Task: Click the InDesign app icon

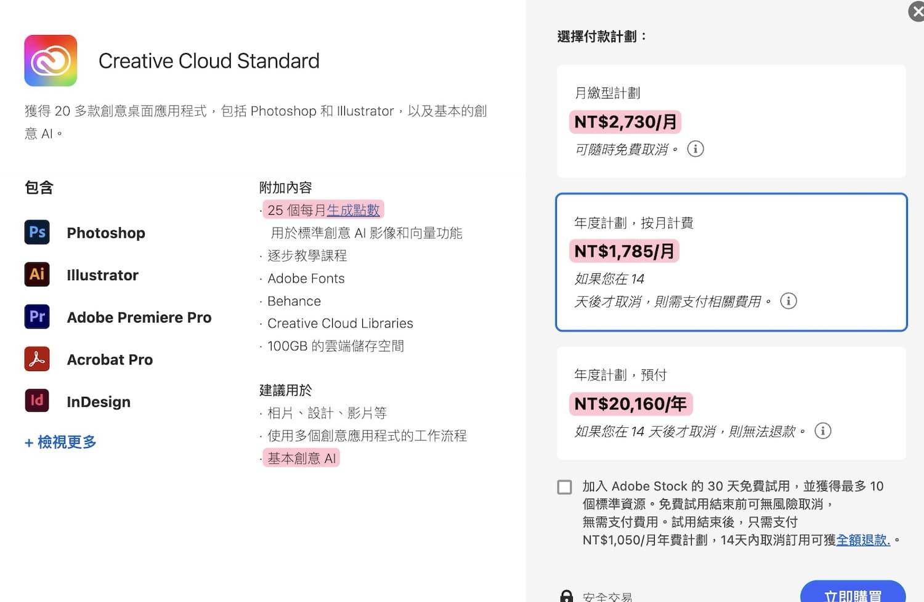Action: click(37, 401)
